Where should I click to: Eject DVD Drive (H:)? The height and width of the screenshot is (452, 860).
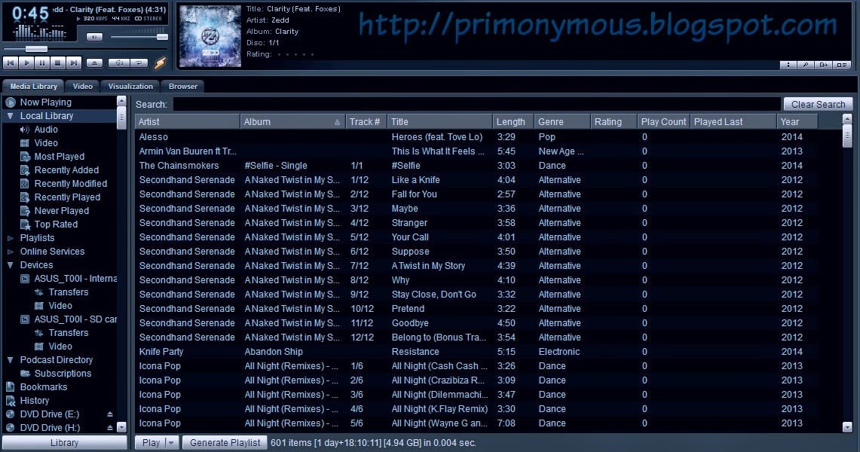coord(110,428)
